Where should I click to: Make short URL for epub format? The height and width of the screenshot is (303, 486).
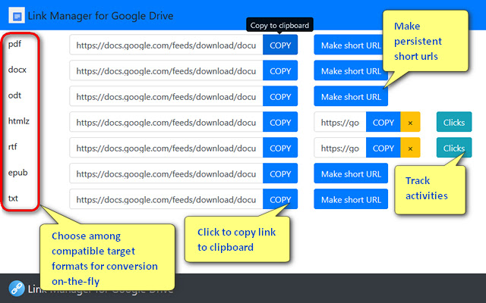(351, 173)
